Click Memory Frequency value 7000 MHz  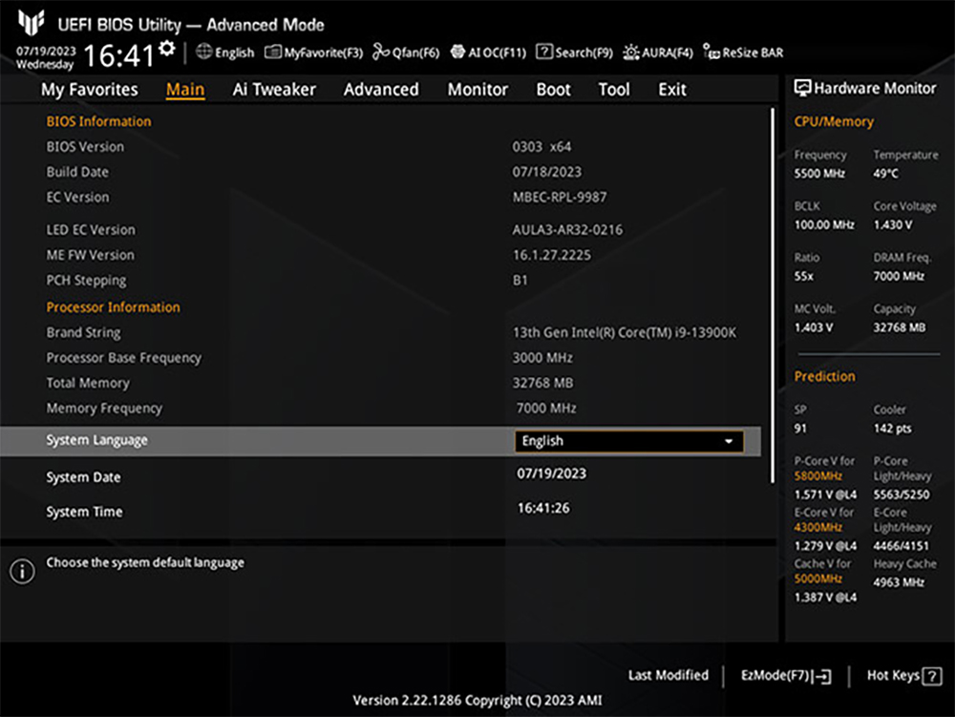545,409
